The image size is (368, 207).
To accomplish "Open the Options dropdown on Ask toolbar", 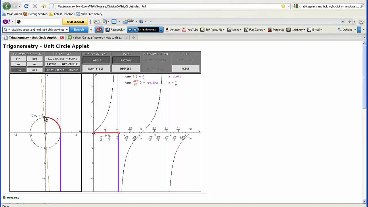I will (347, 30).
